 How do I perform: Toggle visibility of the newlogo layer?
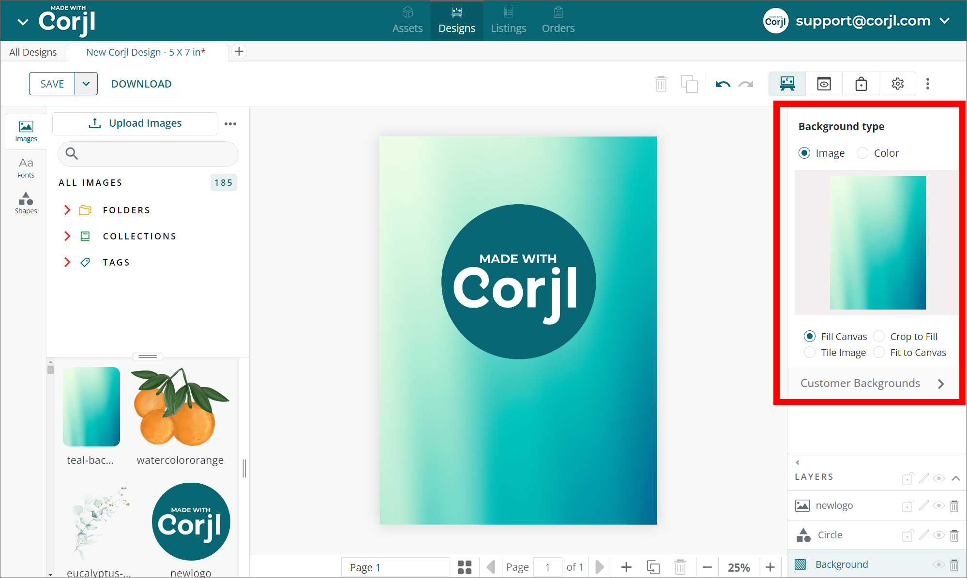[x=938, y=505]
